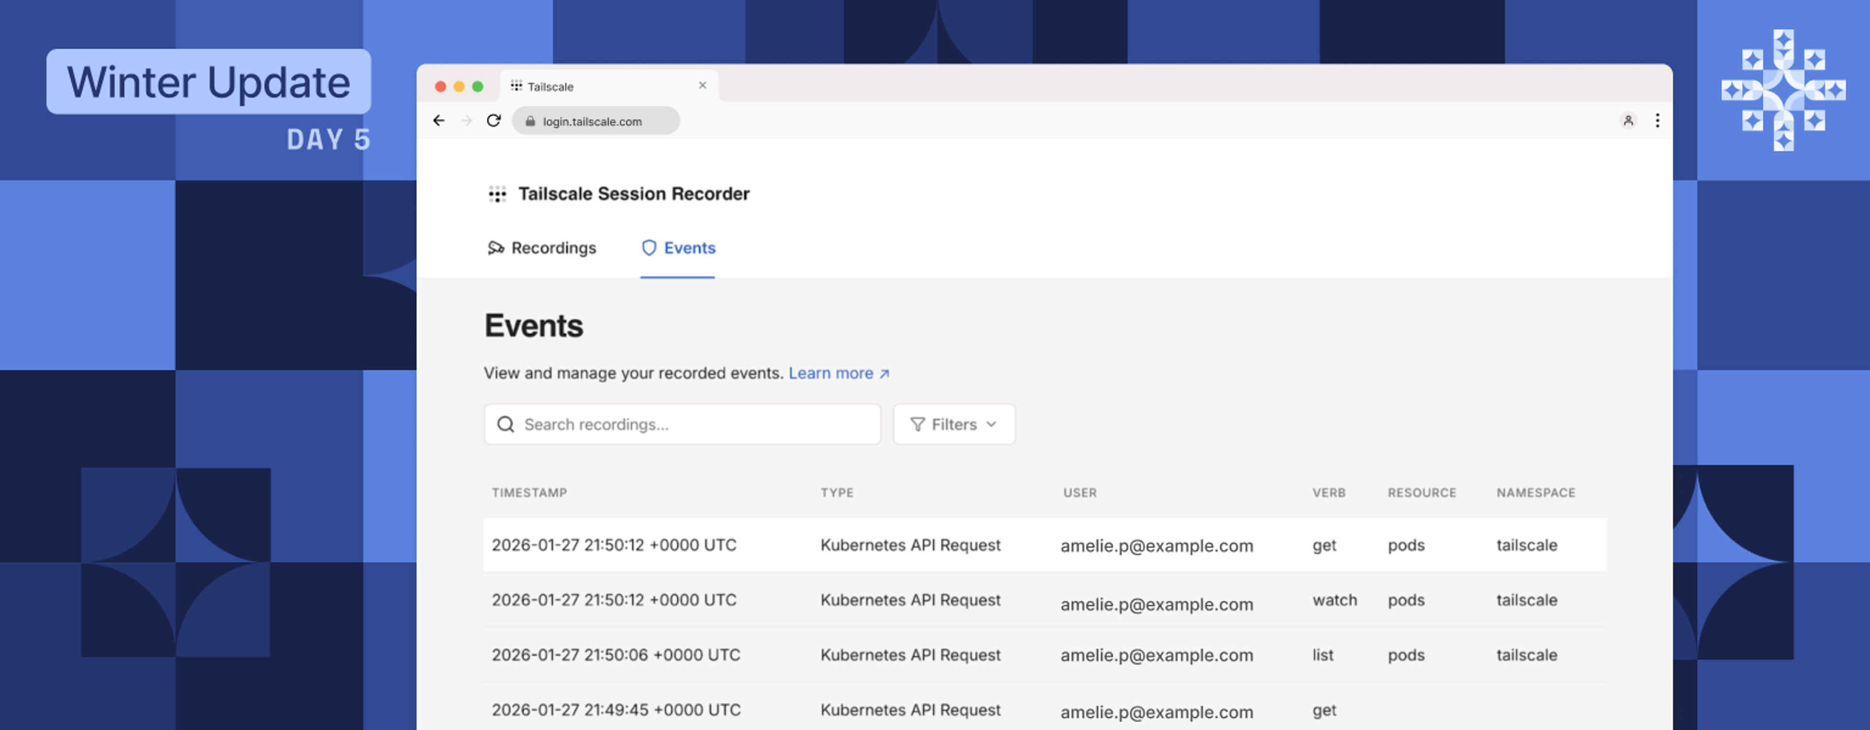Screen dimensions: 1870x730
Task: Open the browser profile avatar icon
Action: (x=1628, y=121)
